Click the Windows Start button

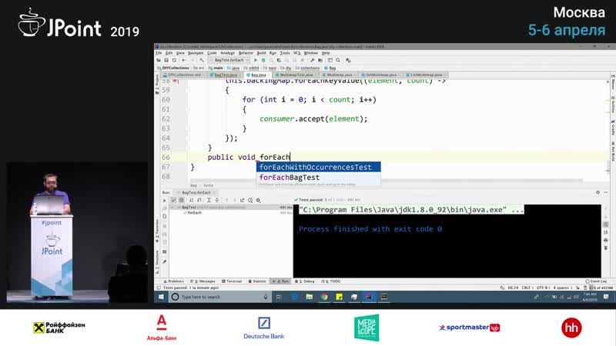(x=161, y=296)
